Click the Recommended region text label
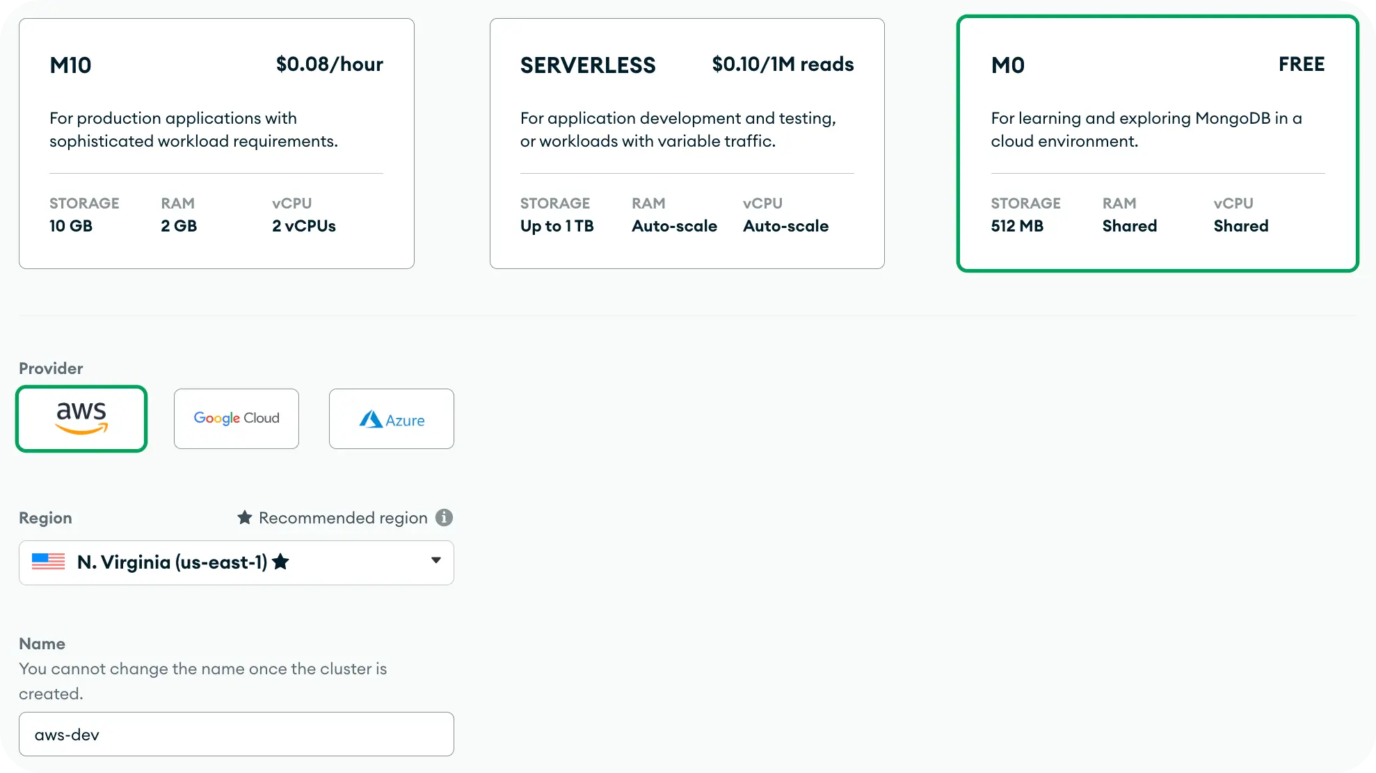Viewport: 1376px width, 773px height. click(343, 518)
